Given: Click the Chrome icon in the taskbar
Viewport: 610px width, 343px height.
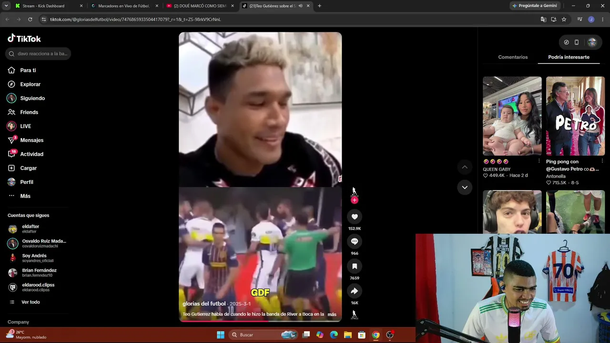Looking at the screenshot, I should pos(376,335).
